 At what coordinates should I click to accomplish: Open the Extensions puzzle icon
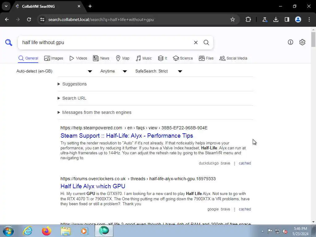point(248,19)
